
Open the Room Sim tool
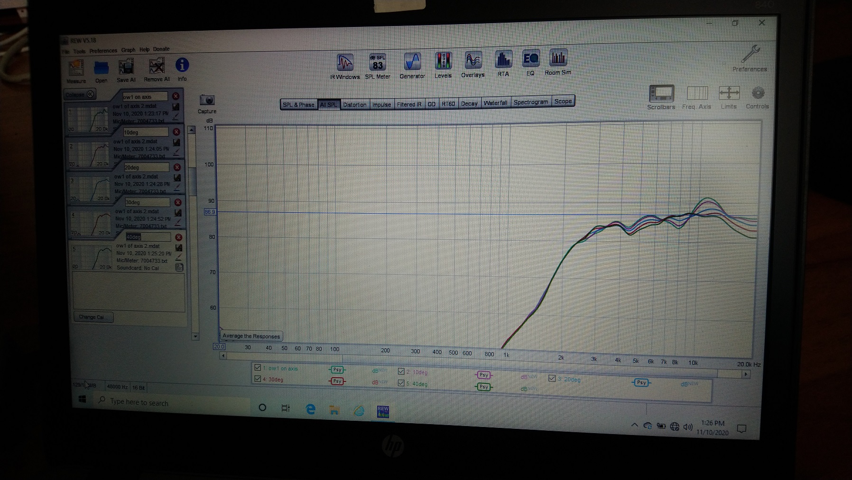tap(558, 58)
